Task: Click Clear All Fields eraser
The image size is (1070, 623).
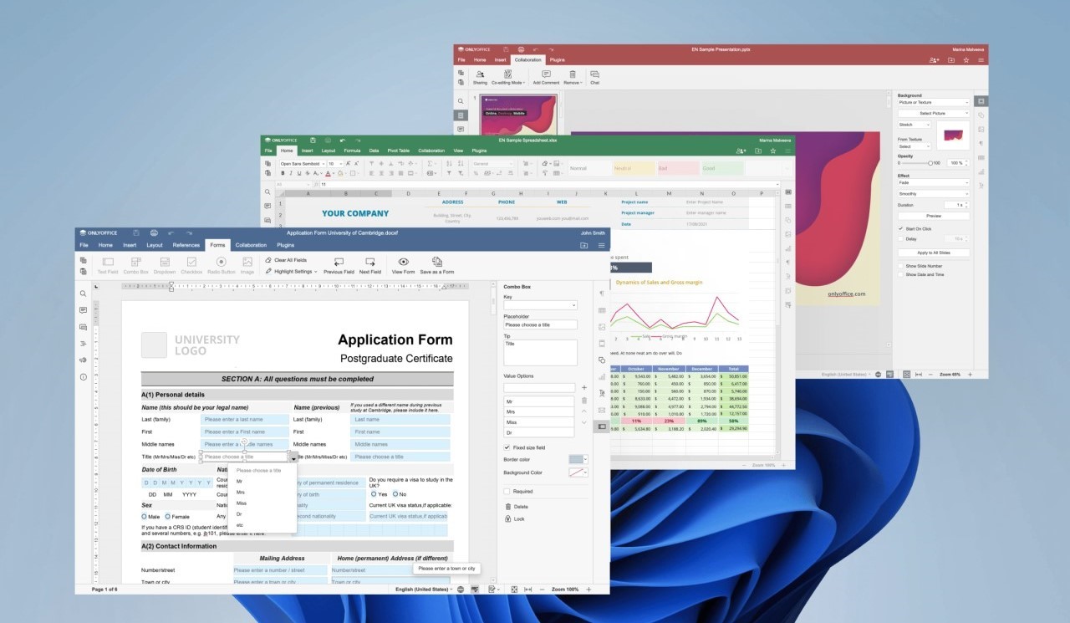Action: 286,260
